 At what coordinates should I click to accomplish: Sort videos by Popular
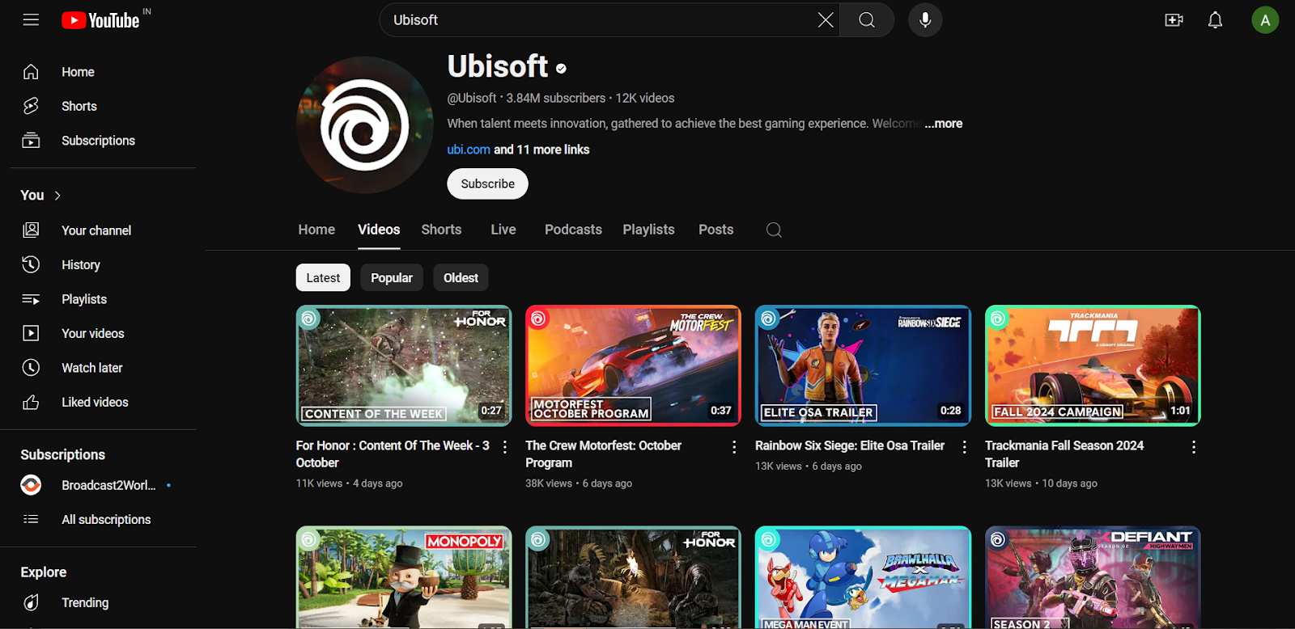[392, 278]
